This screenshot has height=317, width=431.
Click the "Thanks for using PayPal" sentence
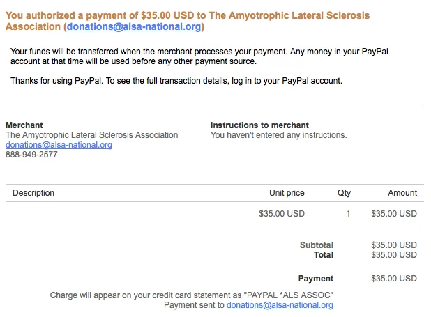pos(176,81)
